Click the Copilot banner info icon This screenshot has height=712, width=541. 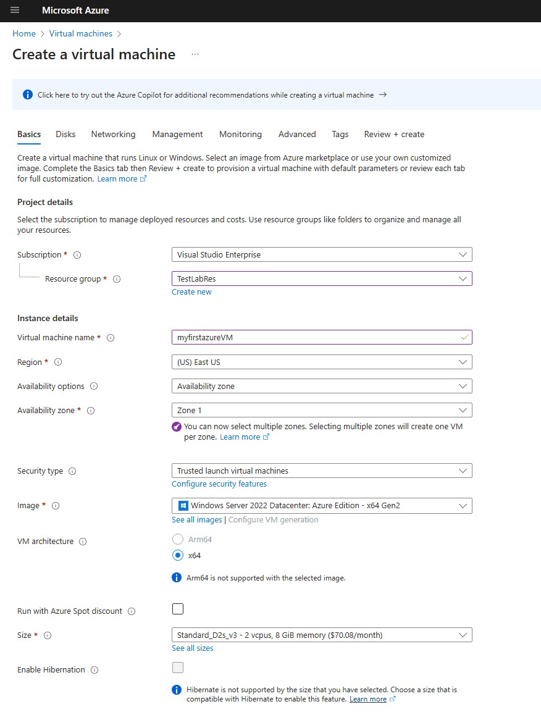[28, 94]
